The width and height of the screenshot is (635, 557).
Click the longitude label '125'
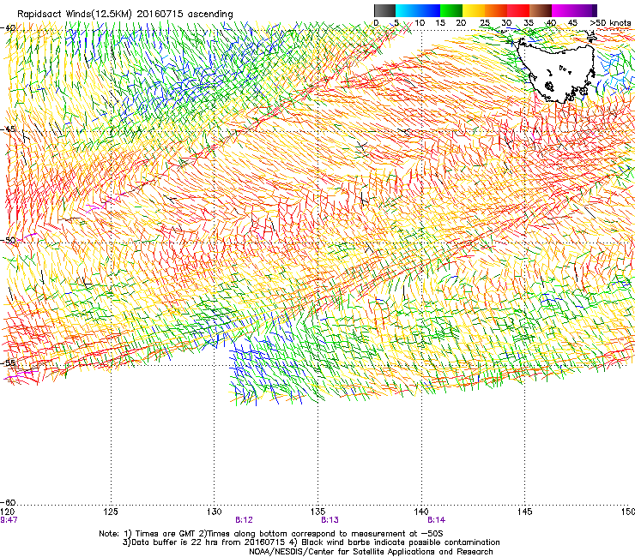click(x=111, y=512)
